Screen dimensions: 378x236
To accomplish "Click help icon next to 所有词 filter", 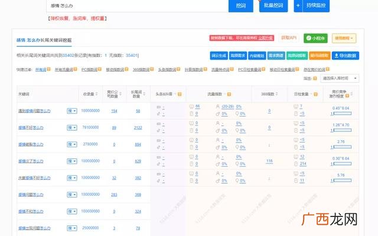I will tap(48, 69).
